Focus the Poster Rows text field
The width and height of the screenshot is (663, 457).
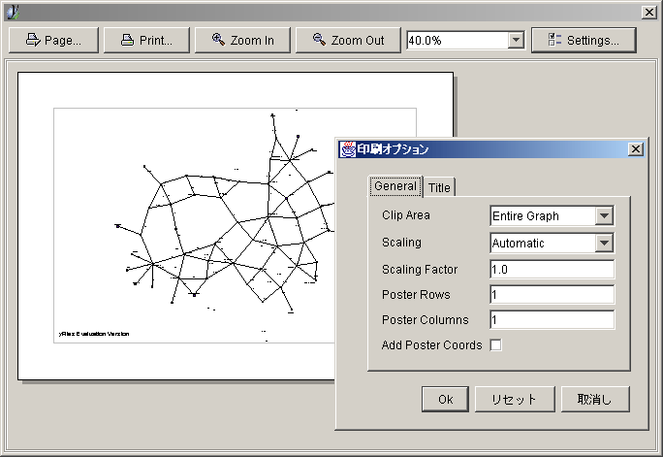[552, 294]
